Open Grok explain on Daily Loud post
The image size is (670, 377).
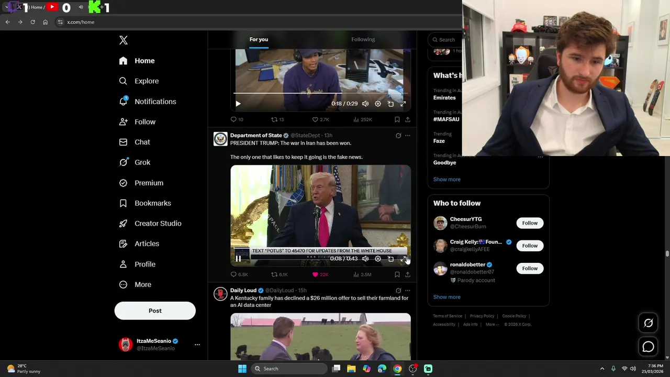coord(398,291)
